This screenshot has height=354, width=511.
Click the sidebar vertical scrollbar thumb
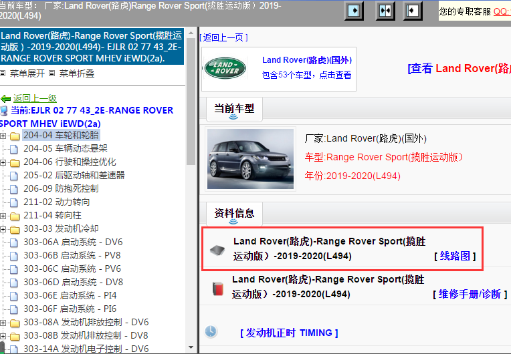(191, 101)
